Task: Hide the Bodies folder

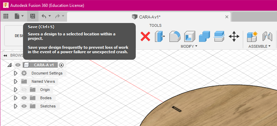Action: coord(24,98)
